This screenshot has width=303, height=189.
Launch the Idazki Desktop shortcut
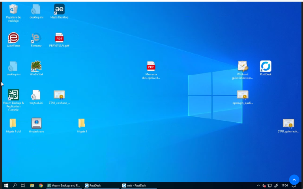[59, 9]
